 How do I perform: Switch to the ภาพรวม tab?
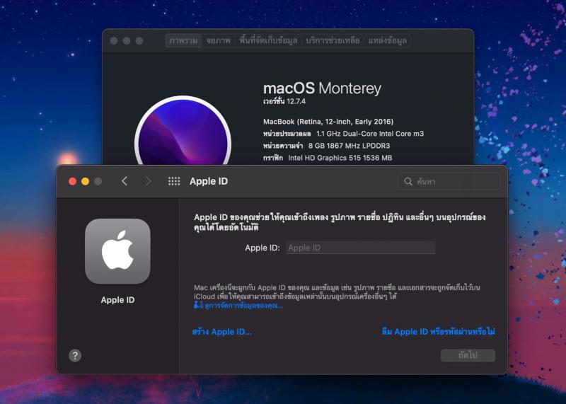click(x=183, y=41)
